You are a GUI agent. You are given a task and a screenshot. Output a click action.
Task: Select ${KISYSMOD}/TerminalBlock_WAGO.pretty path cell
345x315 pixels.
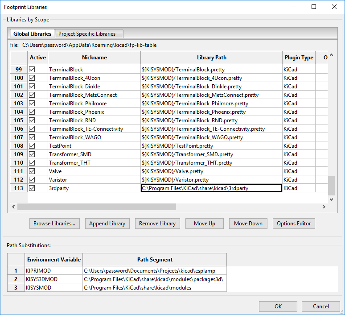tap(211, 137)
